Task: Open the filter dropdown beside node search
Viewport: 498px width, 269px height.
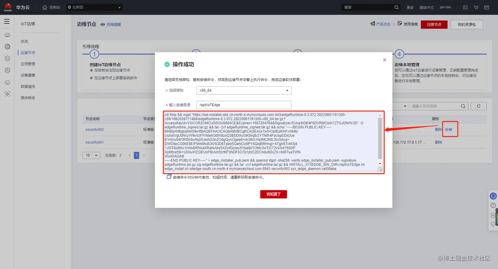Action: tap(405, 106)
